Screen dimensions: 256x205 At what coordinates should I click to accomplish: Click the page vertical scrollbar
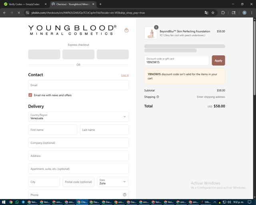coord(254,57)
